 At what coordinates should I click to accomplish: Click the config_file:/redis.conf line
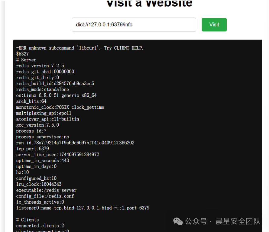point(45,196)
